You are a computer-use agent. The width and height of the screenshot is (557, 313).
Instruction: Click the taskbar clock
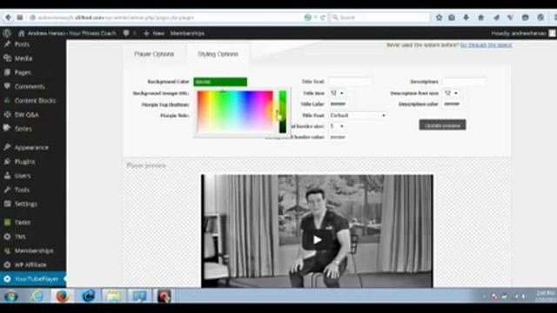tap(546, 296)
